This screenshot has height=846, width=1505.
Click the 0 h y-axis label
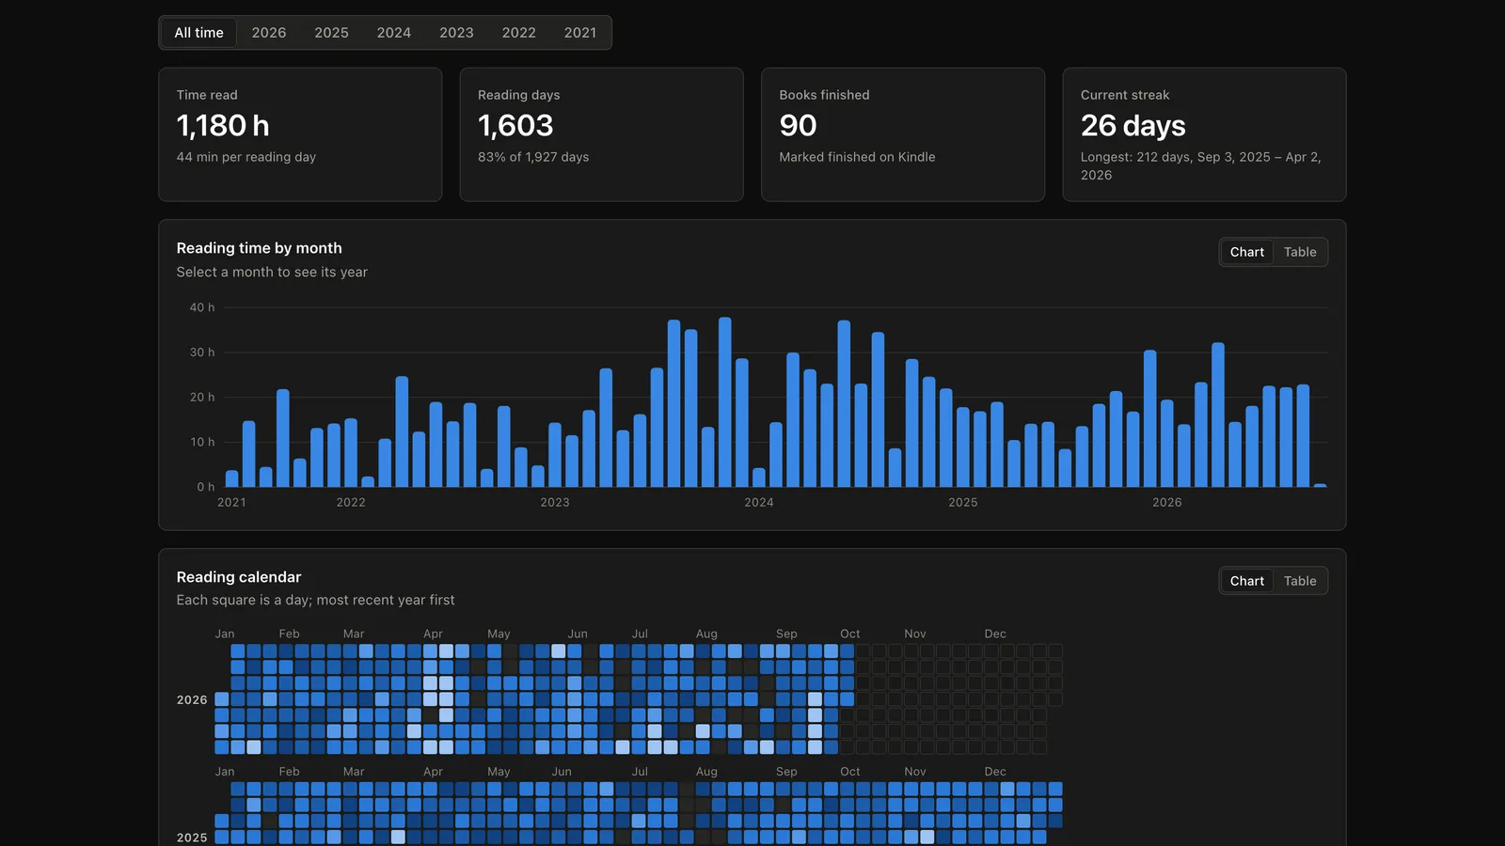[206, 487]
